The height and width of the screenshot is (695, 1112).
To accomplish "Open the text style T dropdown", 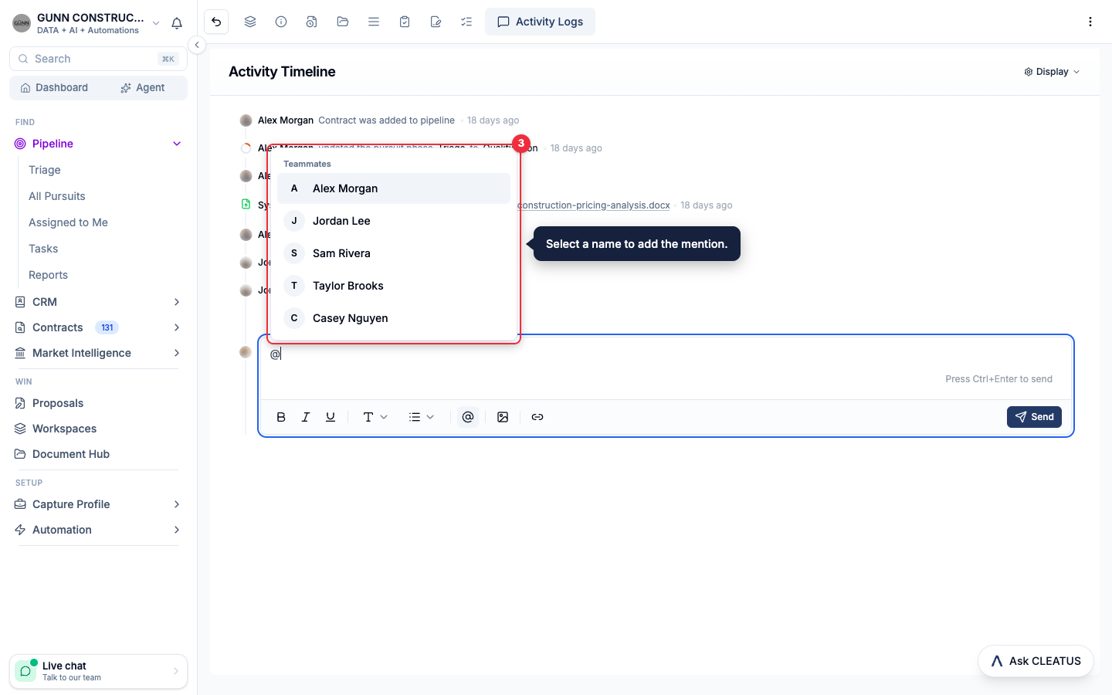I will tap(375, 417).
